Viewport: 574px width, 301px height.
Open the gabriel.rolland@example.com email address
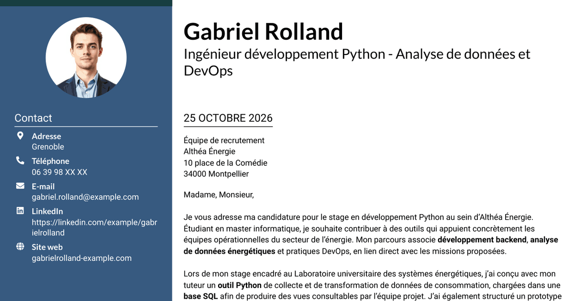[85, 197]
